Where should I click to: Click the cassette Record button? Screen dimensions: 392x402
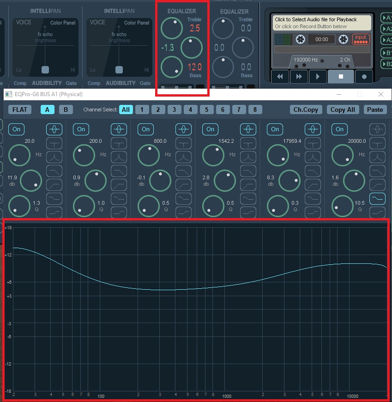point(364,77)
